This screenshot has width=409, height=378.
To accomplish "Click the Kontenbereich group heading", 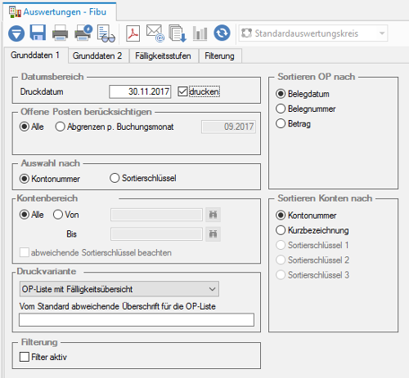I will pyautogui.click(x=47, y=198).
